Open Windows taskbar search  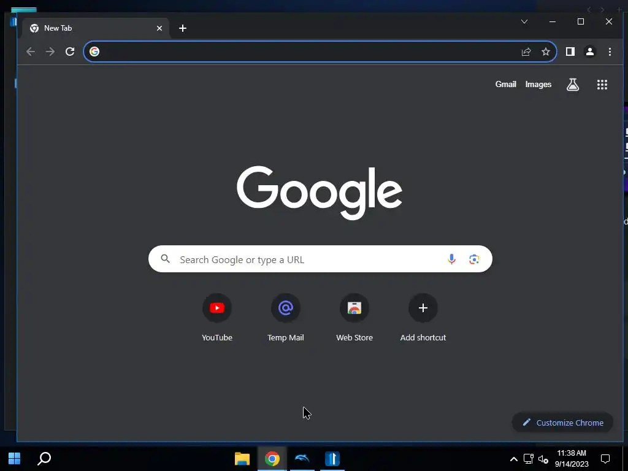[44, 458]
